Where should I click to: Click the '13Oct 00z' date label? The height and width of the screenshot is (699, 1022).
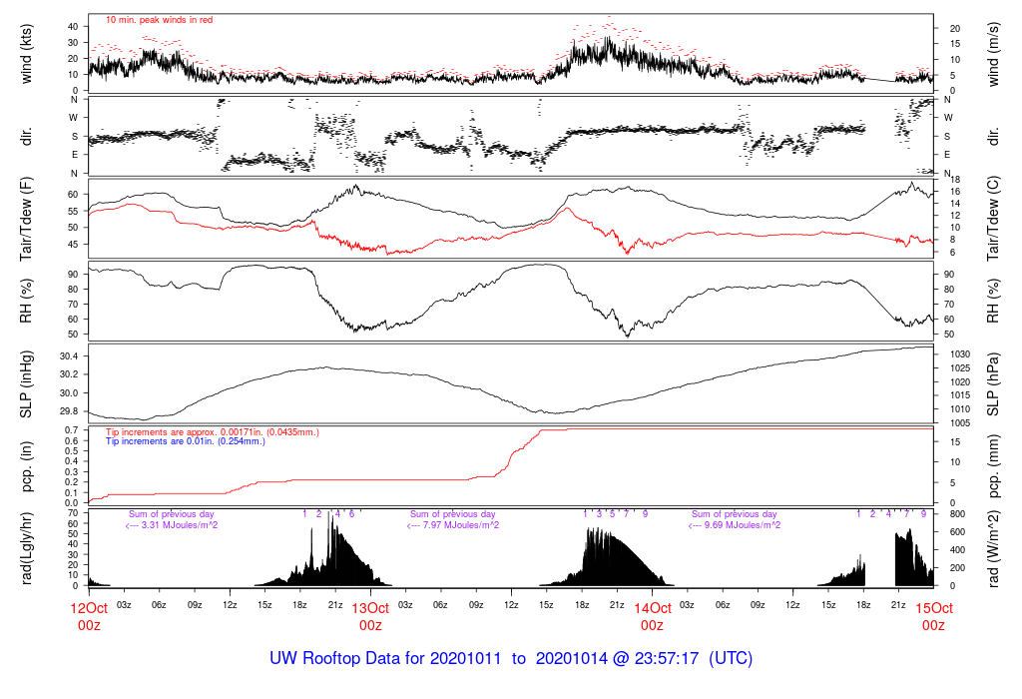[371, 617]
